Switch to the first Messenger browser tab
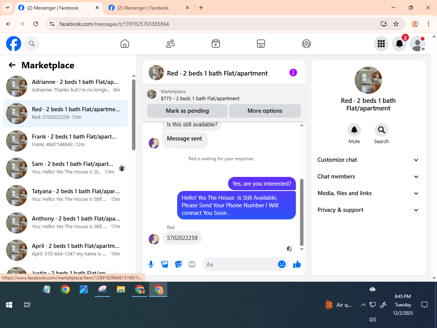437x328 pixels. click(59, 8)
